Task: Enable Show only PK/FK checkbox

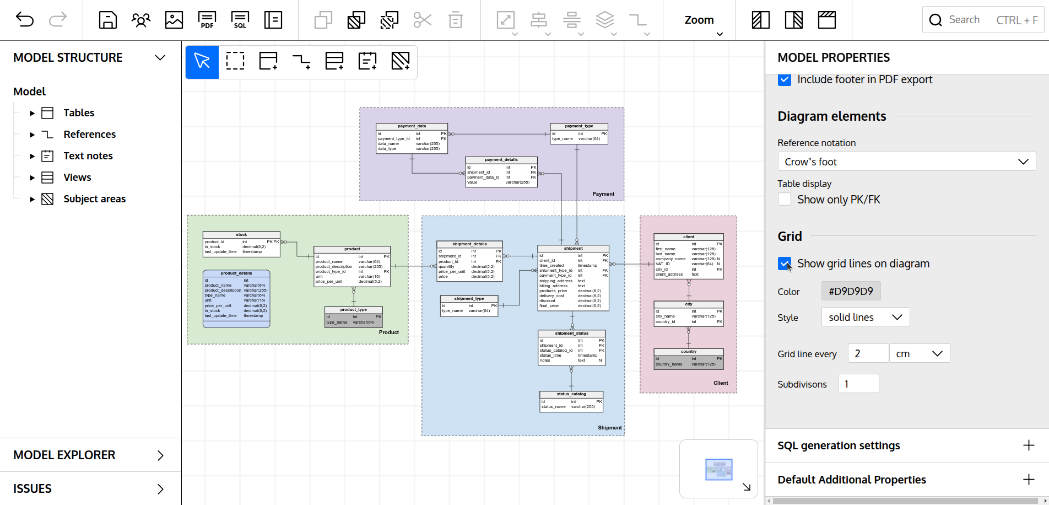Action: click(x=785, y=200)
